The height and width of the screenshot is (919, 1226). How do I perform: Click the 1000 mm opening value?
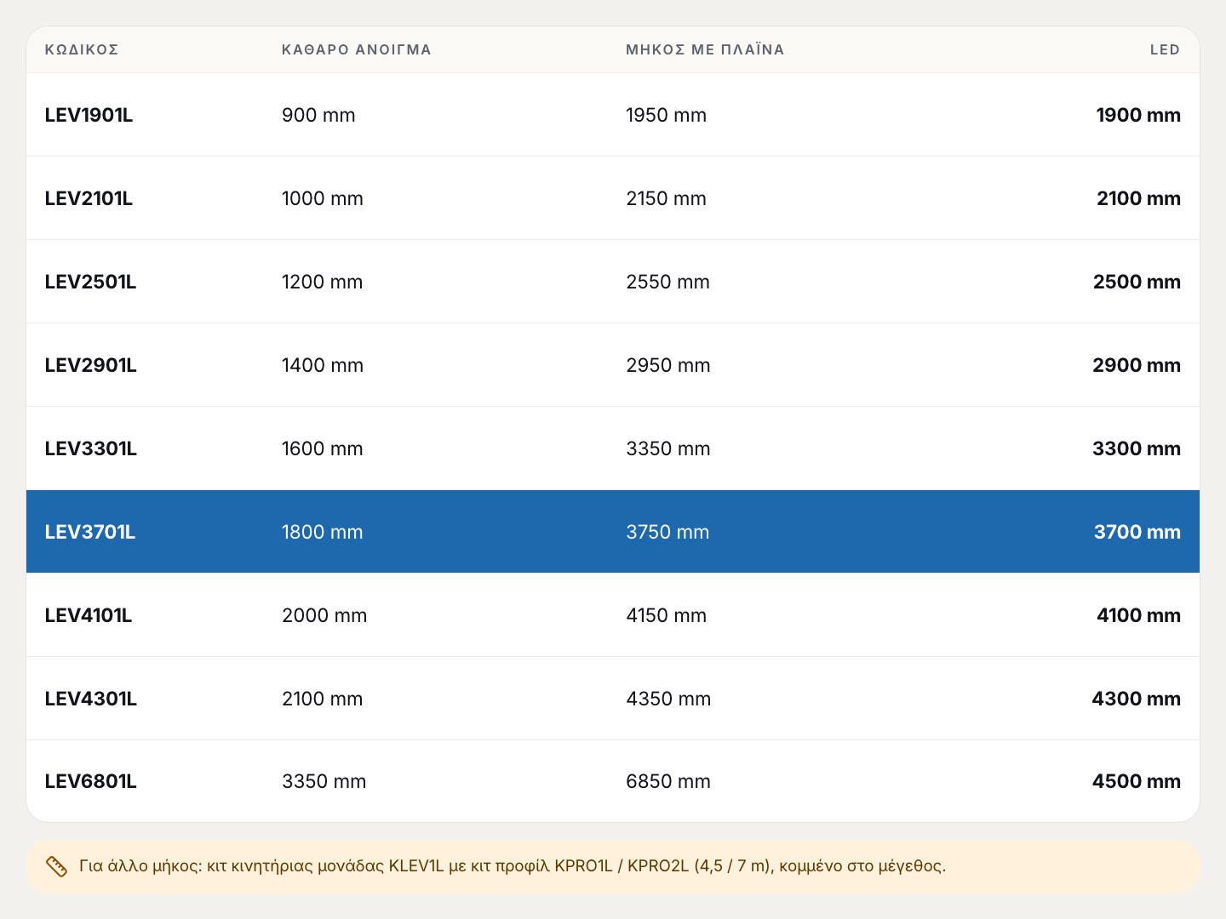pos(323,198)
